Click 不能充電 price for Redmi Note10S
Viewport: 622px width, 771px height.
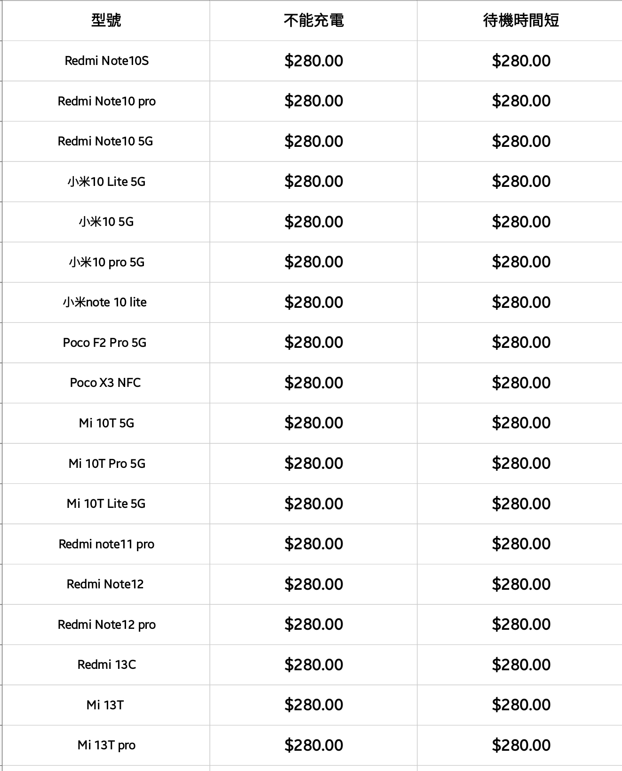[313, 61]
